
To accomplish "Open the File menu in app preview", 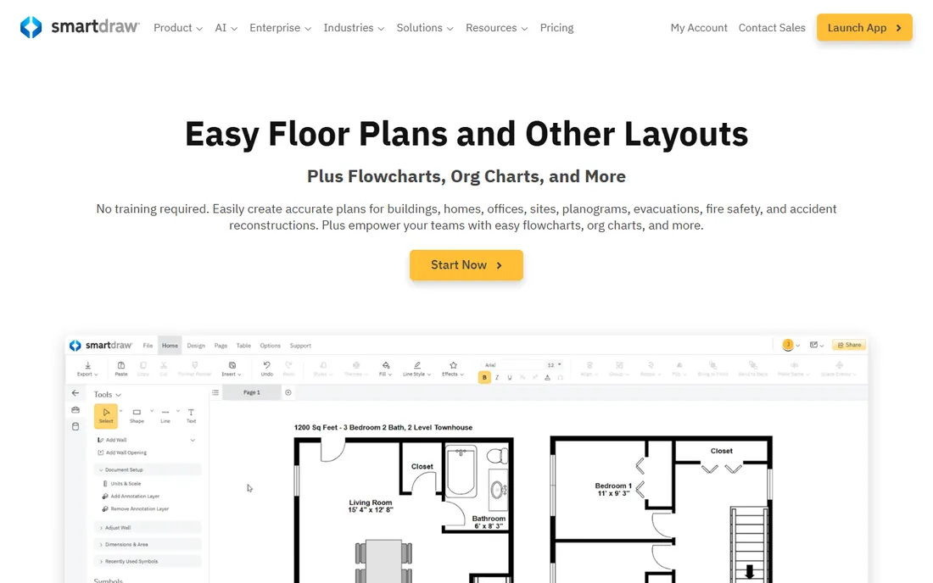I will pos(148,345).
